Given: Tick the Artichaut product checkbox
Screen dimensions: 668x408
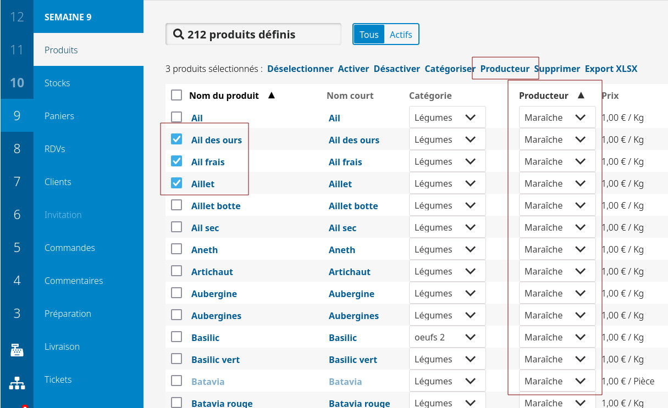Looking at the screenshot, I should click(176, 271).
